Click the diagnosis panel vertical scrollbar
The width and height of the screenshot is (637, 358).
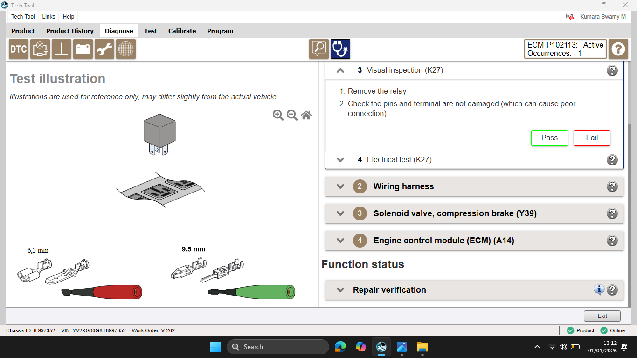(x=630, y=214)
